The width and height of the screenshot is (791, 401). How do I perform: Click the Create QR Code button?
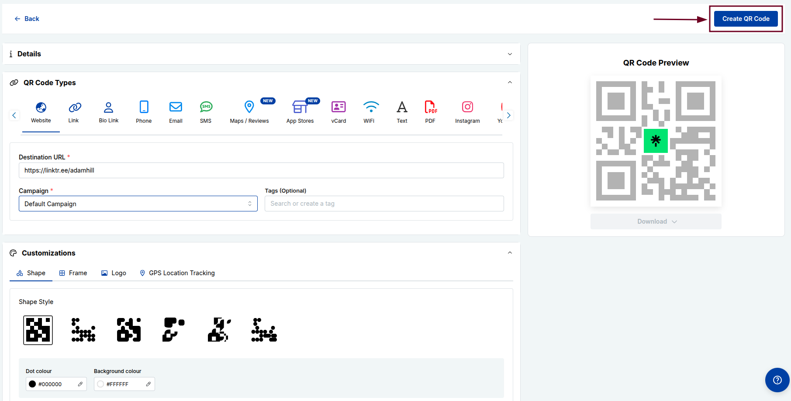[746, 18]
